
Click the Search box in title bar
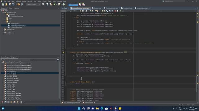174,1
